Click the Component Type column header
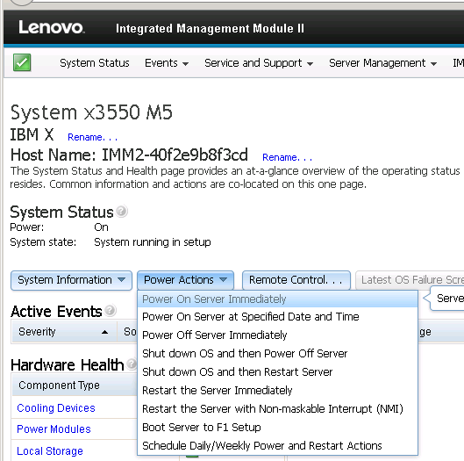 [x=75, y=385]
